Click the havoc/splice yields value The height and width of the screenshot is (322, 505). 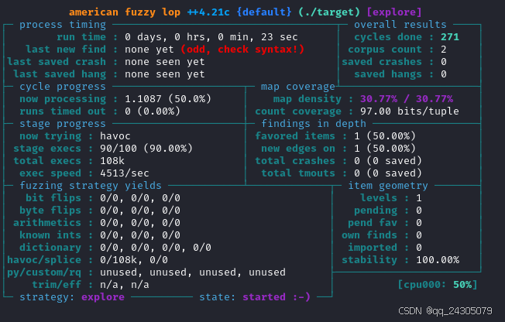point(134,260)
